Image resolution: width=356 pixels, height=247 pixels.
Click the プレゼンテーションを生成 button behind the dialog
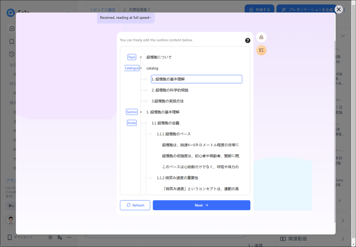coord(307,9)
